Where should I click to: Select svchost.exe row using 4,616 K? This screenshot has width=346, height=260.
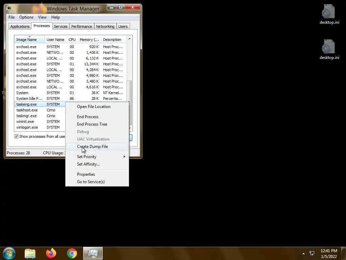click(x=70, y=87)
